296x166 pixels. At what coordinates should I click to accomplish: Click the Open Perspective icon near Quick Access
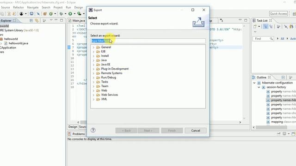click(x=294, y=14)
